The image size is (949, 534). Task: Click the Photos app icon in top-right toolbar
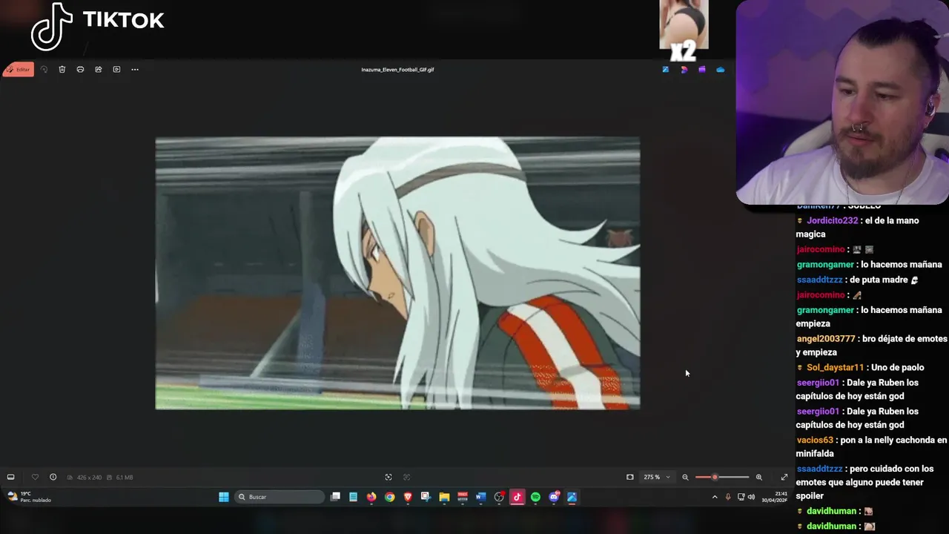[x=666, y=70]
